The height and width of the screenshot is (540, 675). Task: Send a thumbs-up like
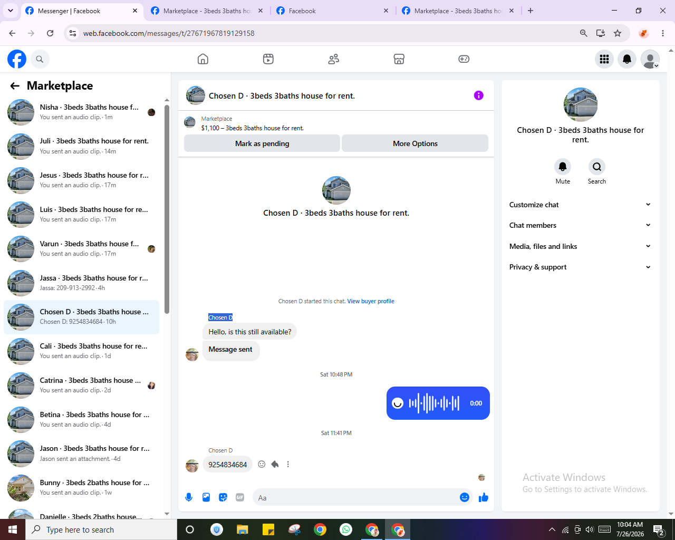click(484, 497)
